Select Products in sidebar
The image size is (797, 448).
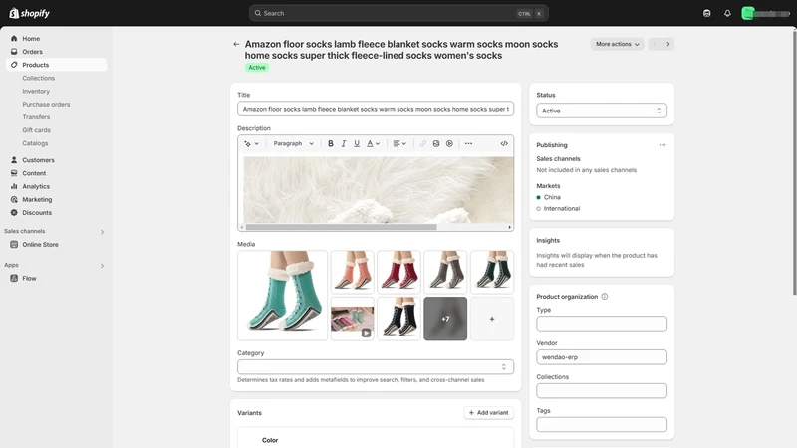(56, 65)
